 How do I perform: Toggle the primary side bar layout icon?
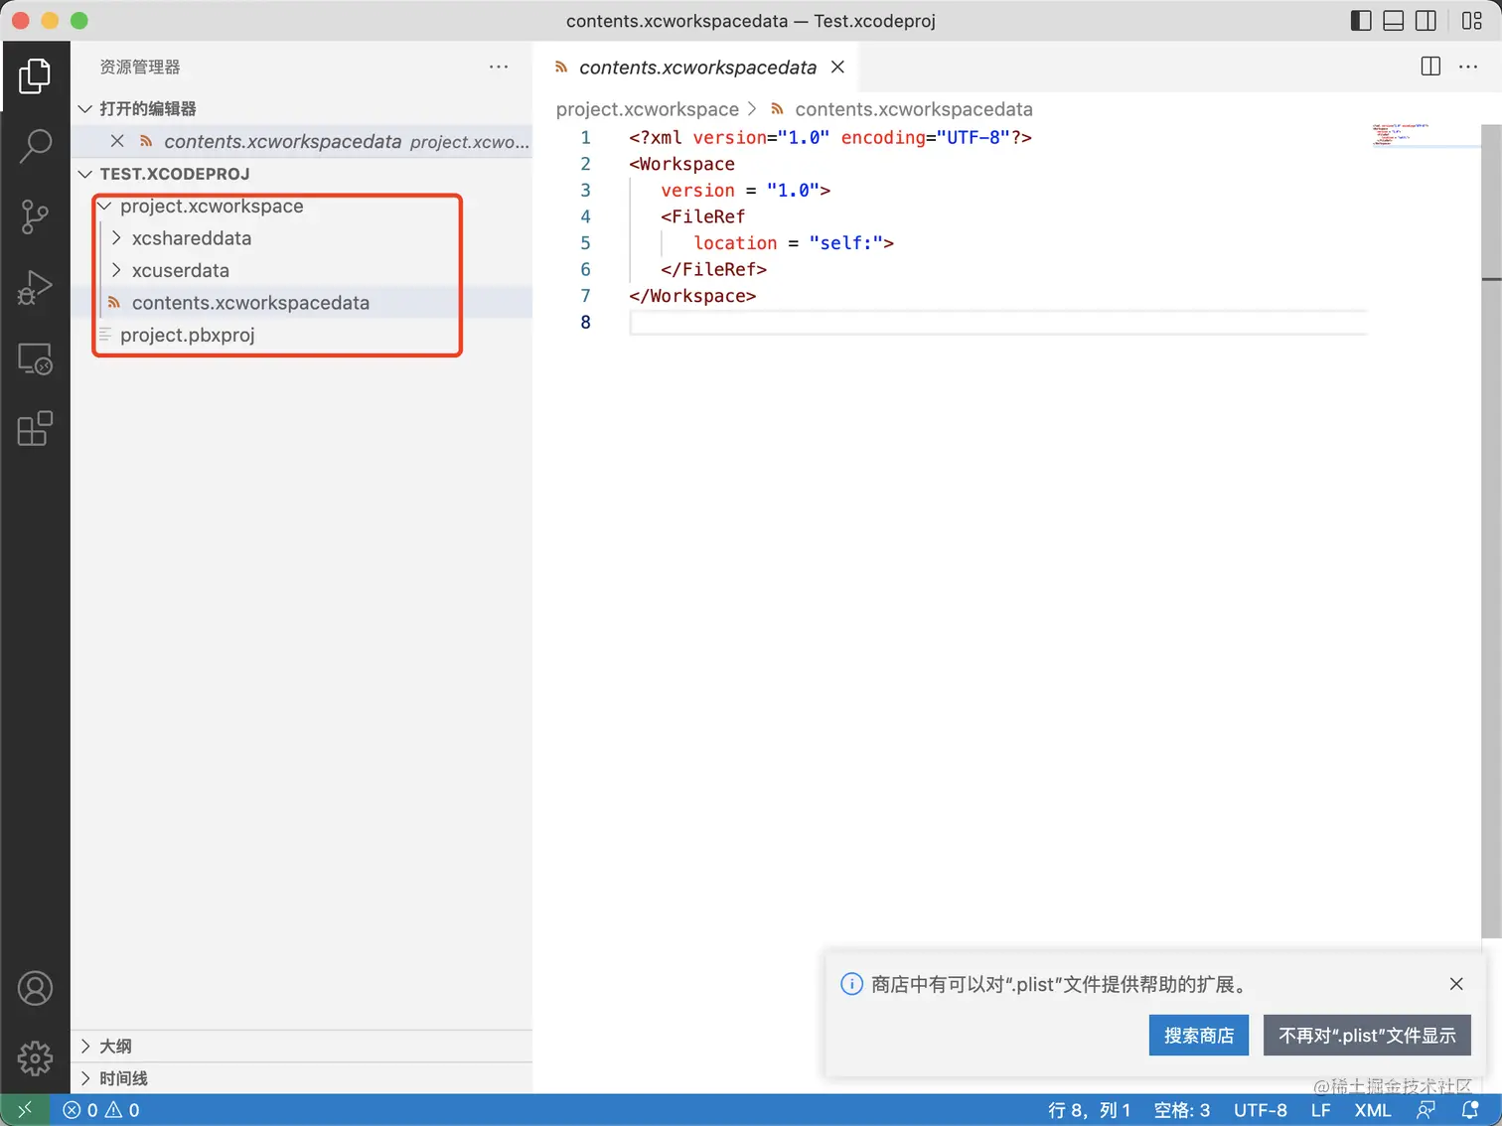pyautogui.click(x=1361, y=21)
